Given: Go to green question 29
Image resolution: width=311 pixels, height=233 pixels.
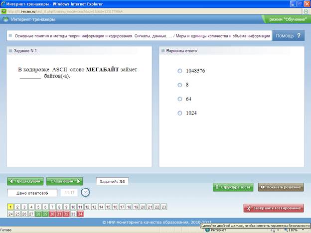Looking at the screenshot, I should (45, 214).
